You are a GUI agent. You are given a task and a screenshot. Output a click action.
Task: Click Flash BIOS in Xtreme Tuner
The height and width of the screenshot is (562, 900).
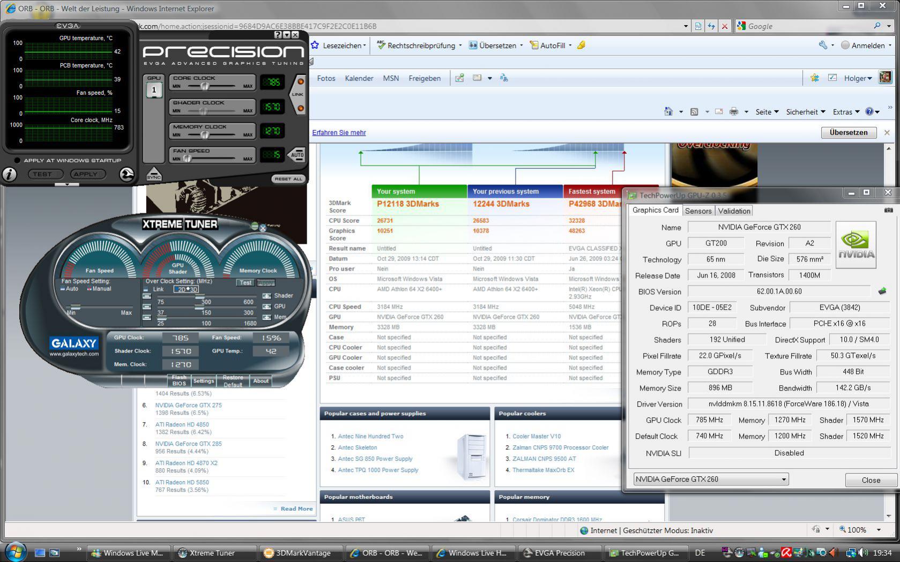[179, 380]
